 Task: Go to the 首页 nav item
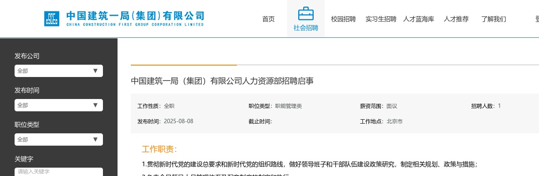(268, 19)
